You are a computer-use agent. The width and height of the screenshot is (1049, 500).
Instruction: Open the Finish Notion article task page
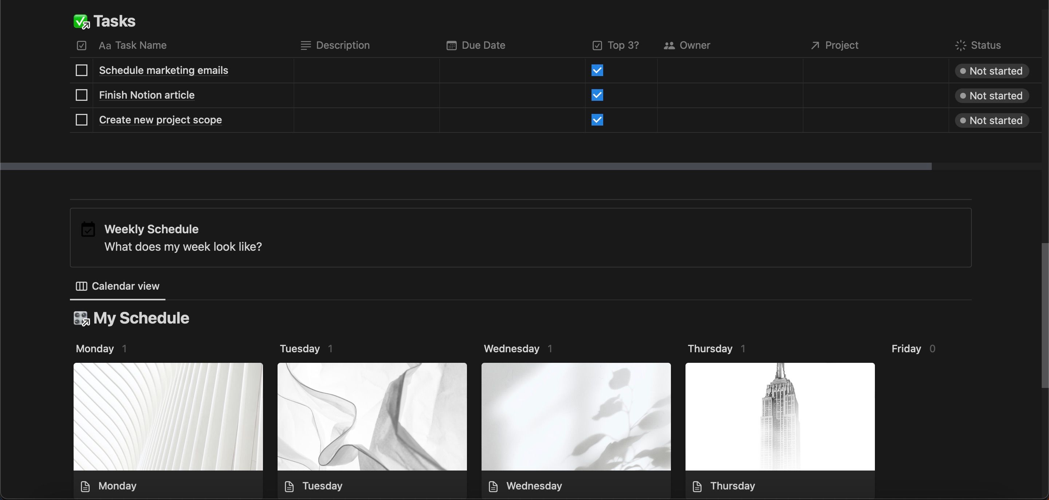coord(146,95)
